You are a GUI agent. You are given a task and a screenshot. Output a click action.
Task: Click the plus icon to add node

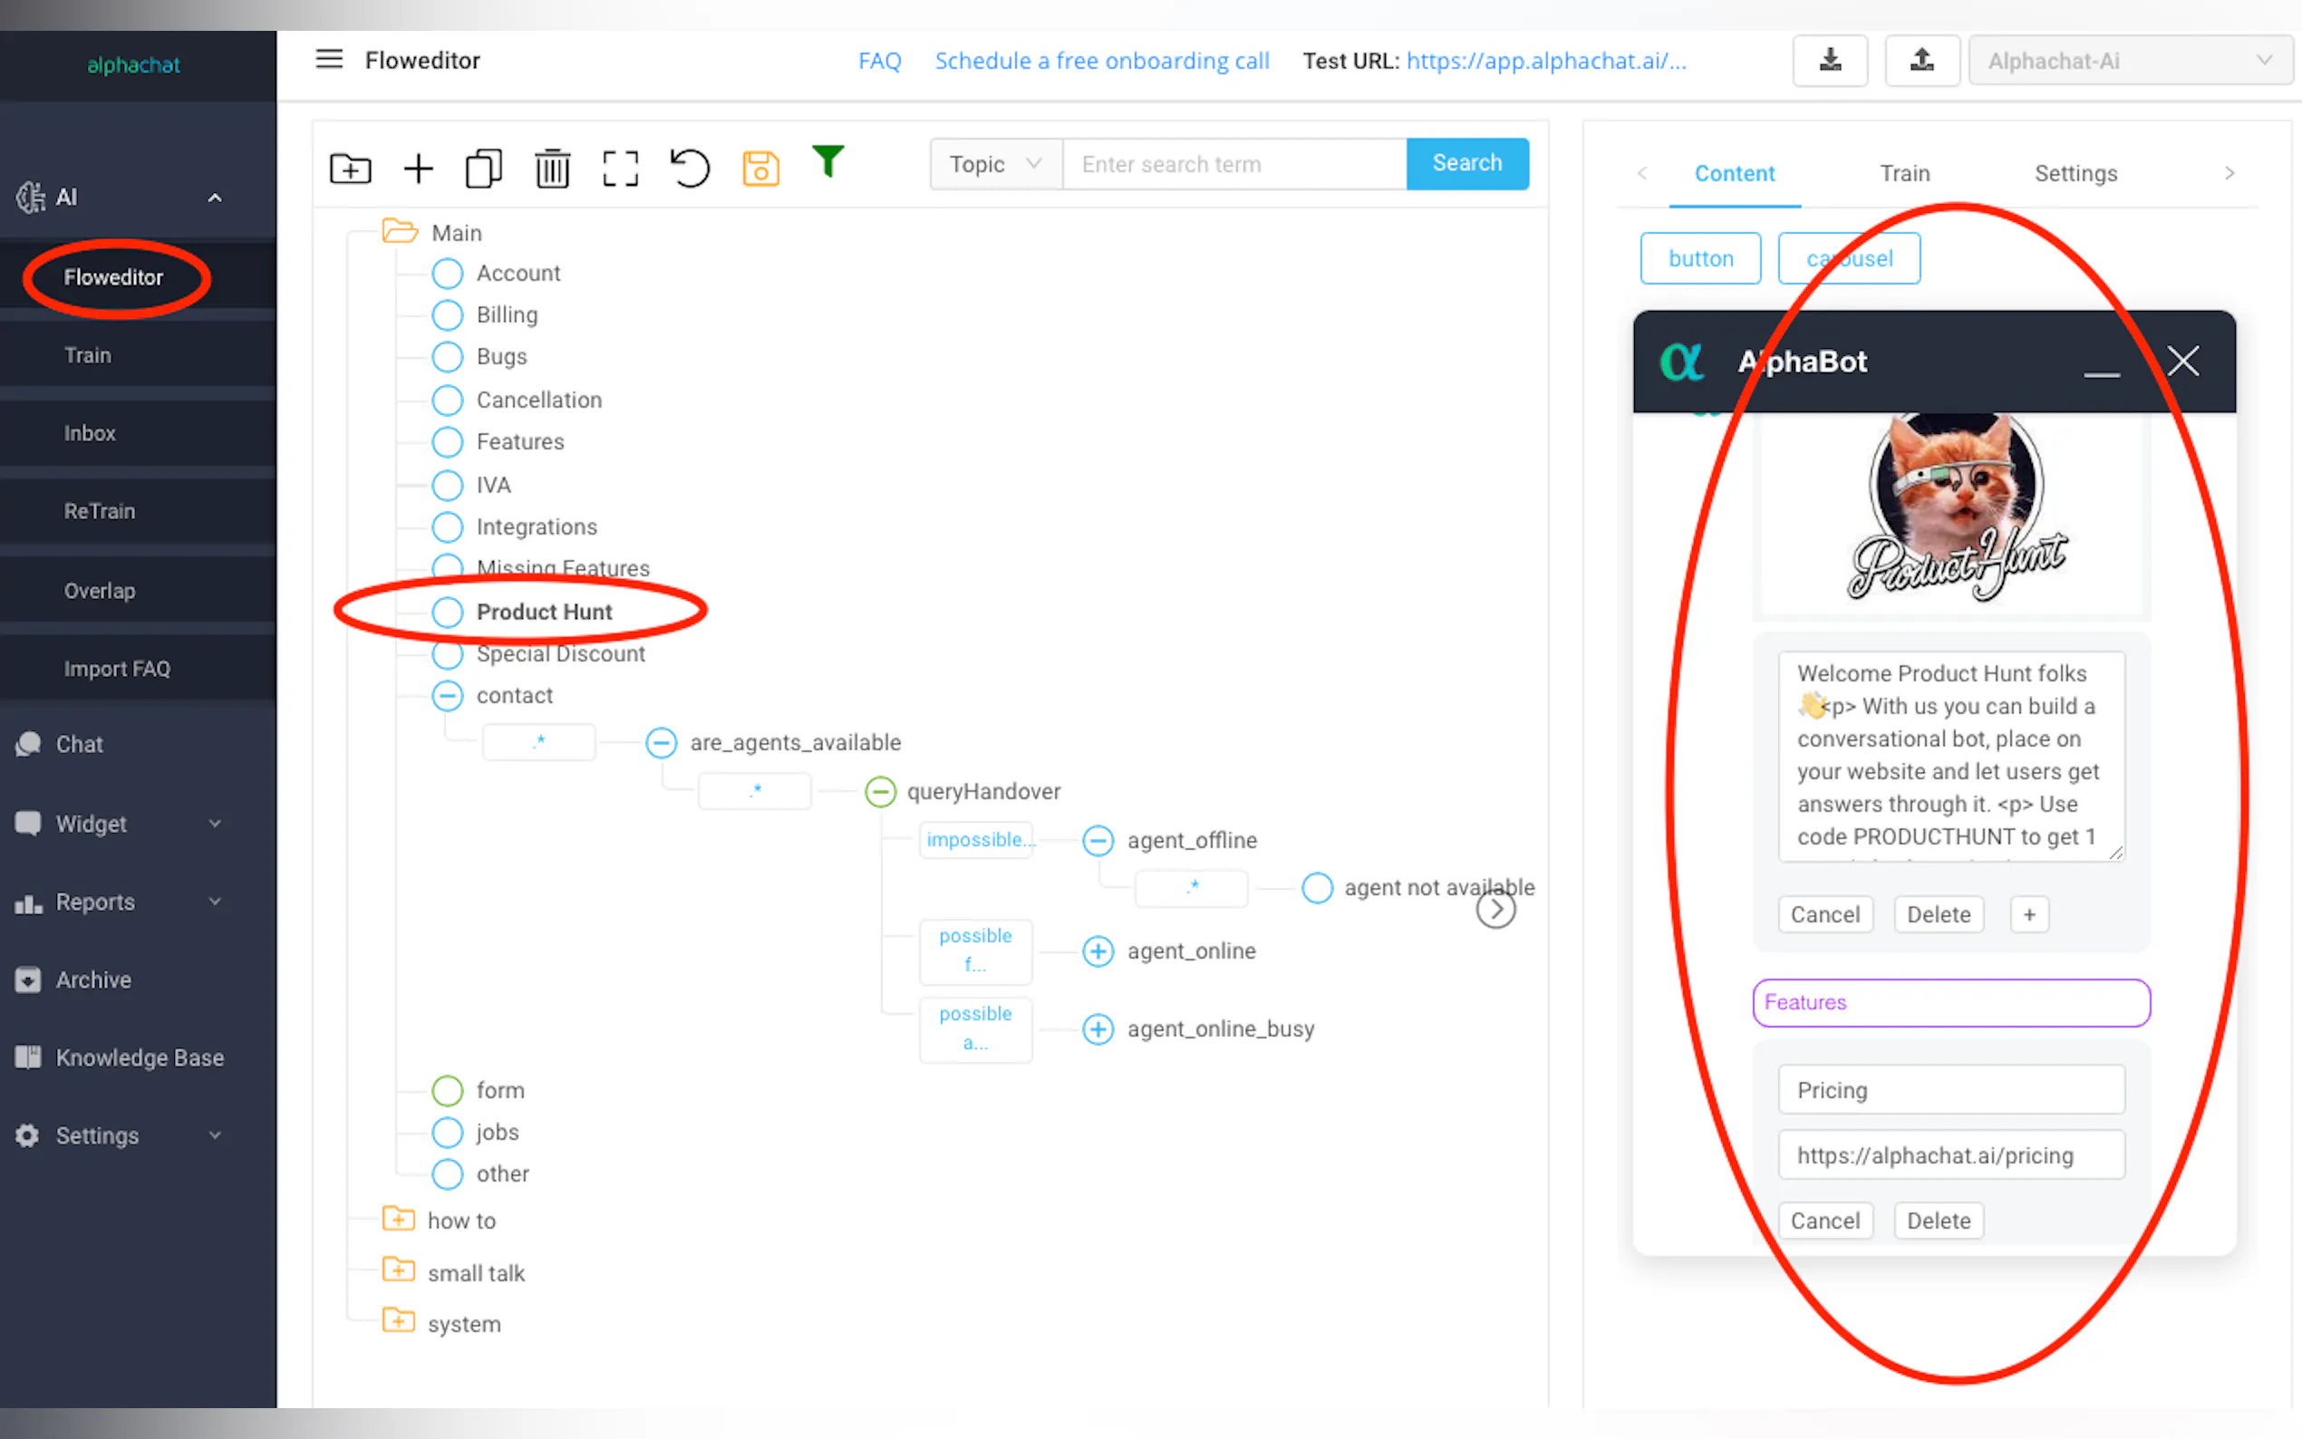pos(418,169)
